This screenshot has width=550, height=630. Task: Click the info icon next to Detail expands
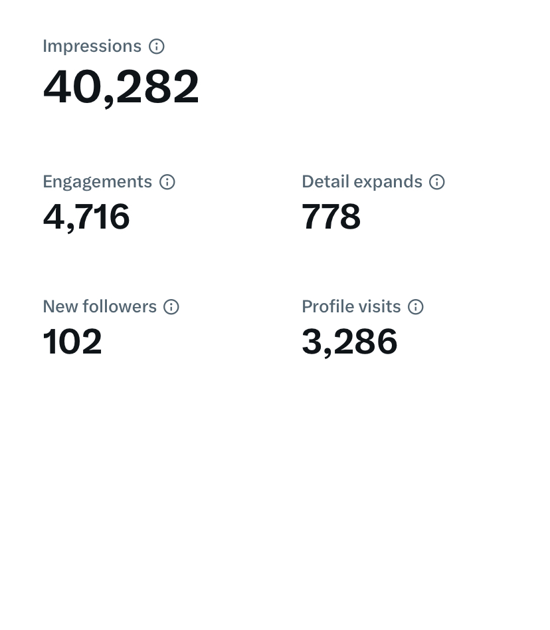pyautogui.click(x=437, y=181)
